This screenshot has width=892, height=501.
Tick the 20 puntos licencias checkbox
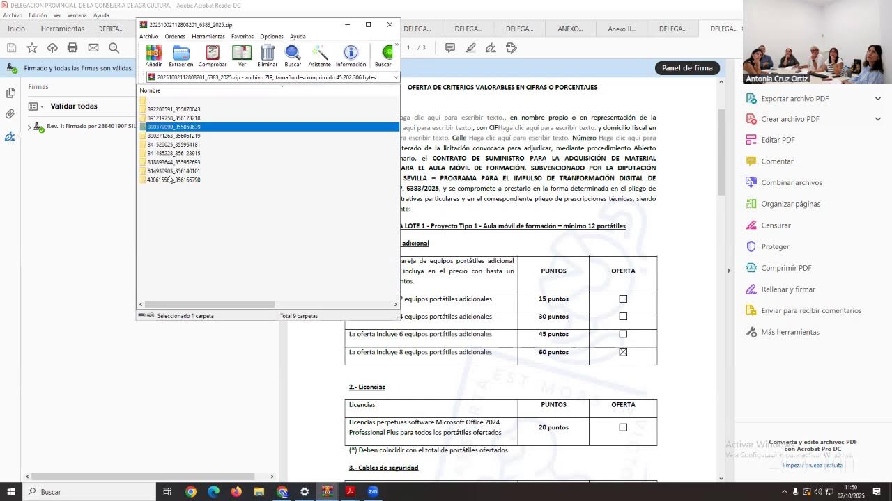click(623, 427)
